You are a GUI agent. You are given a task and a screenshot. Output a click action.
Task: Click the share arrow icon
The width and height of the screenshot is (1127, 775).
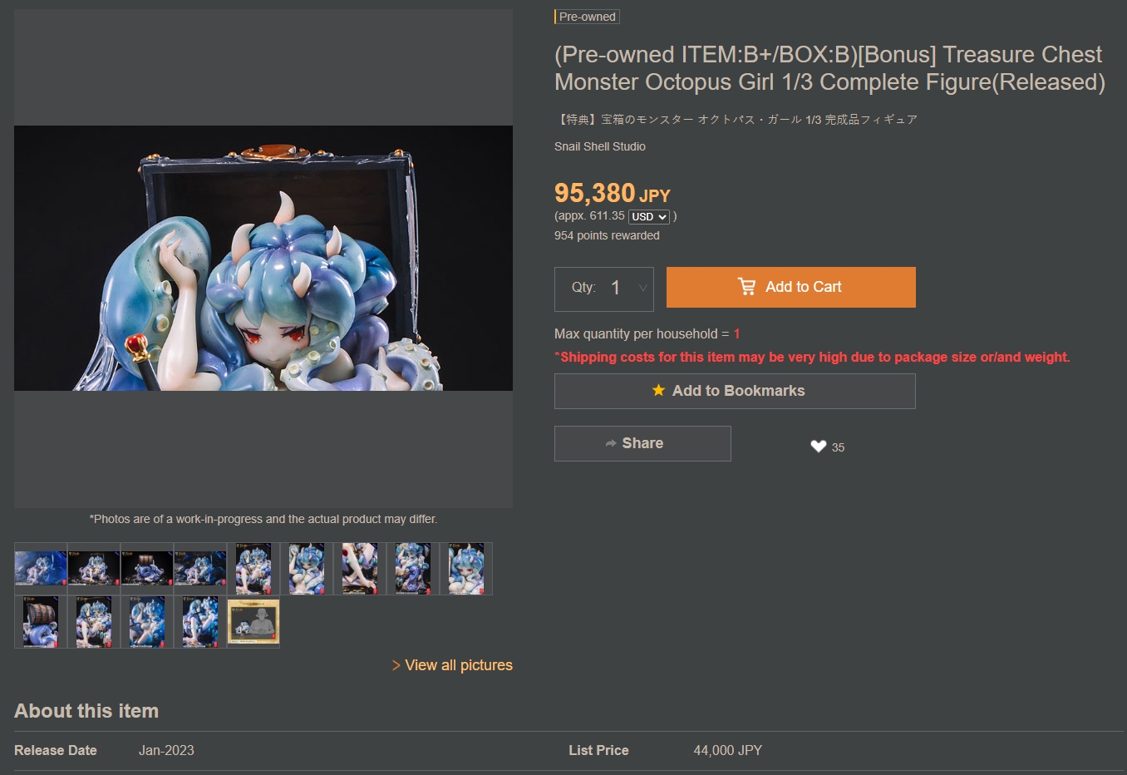(611, 443)
